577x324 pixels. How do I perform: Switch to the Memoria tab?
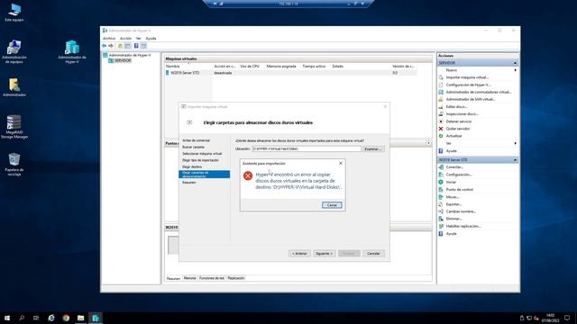coord(189,278)
